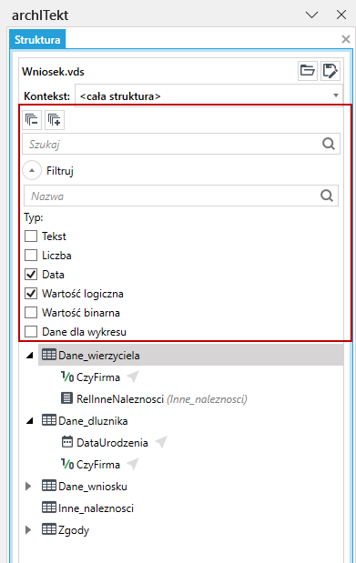Click insert arrow next to CzyFirma under Dane_wierzyciela
Viewport: 356px width, 563px height.
pos(133,377)
